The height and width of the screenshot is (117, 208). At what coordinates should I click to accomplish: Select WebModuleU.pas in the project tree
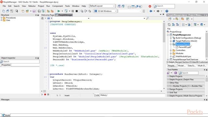coord(183,56)
